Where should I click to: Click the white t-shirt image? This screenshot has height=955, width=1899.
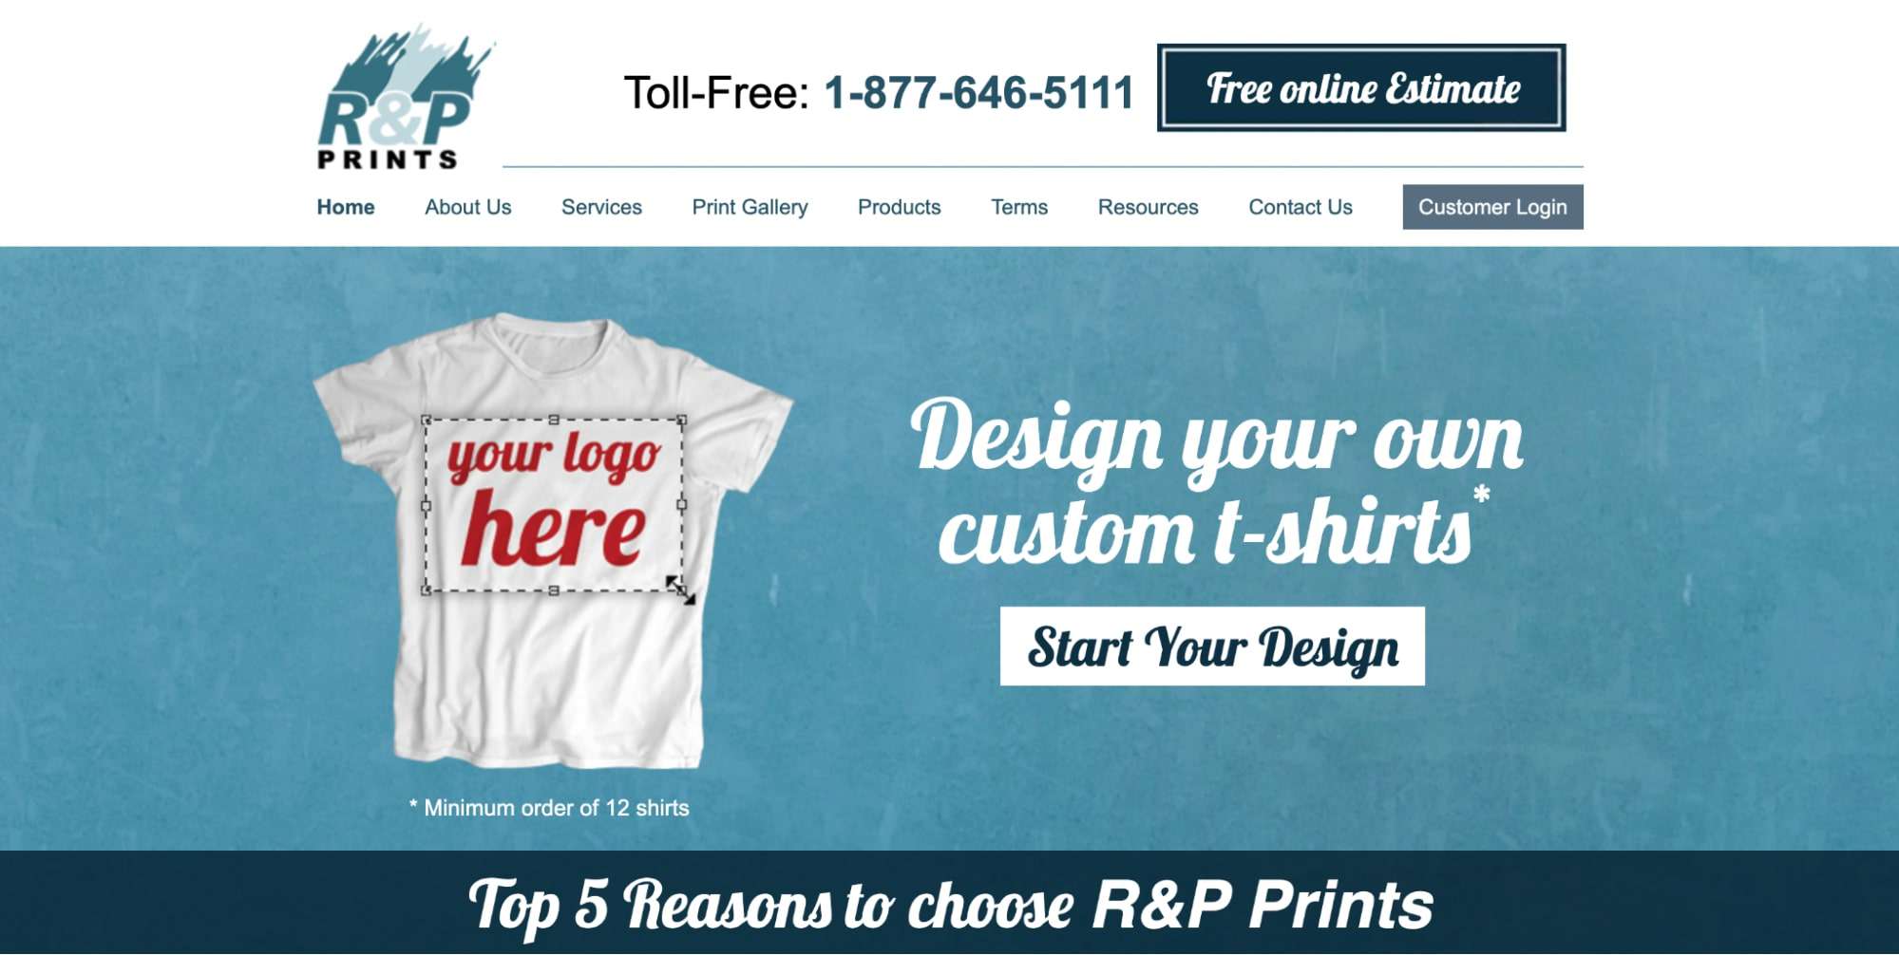(553, 541)
